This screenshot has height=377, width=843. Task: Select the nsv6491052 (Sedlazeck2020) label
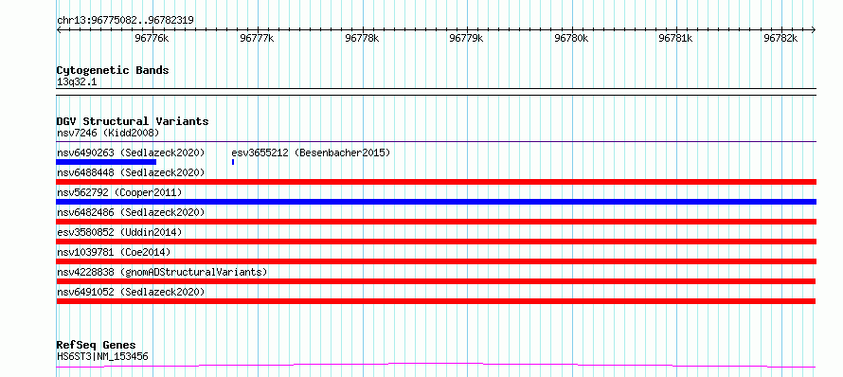tap(131, 292)
